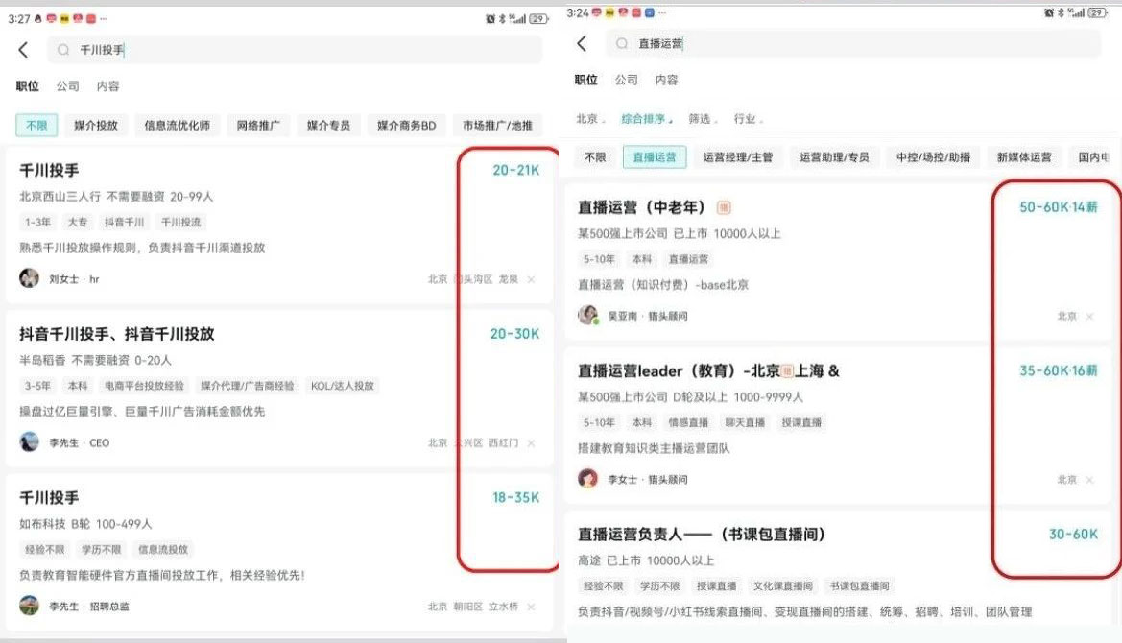Select the 直播运营 category chip
The image size is (1122, 643).
point(655,157)
